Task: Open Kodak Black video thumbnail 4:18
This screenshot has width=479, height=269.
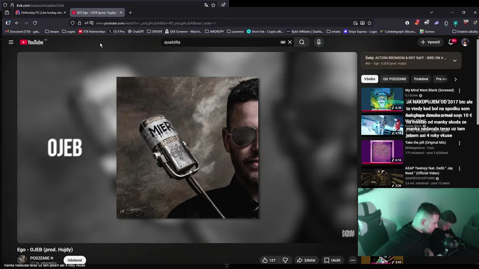Action: (382, 126)
